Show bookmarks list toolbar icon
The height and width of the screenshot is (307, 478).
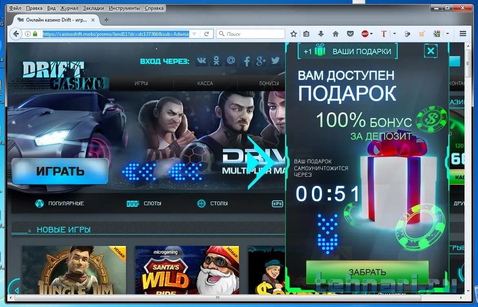coord(306,34)
